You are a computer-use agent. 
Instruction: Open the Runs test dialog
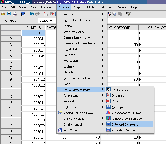[116, 101]
